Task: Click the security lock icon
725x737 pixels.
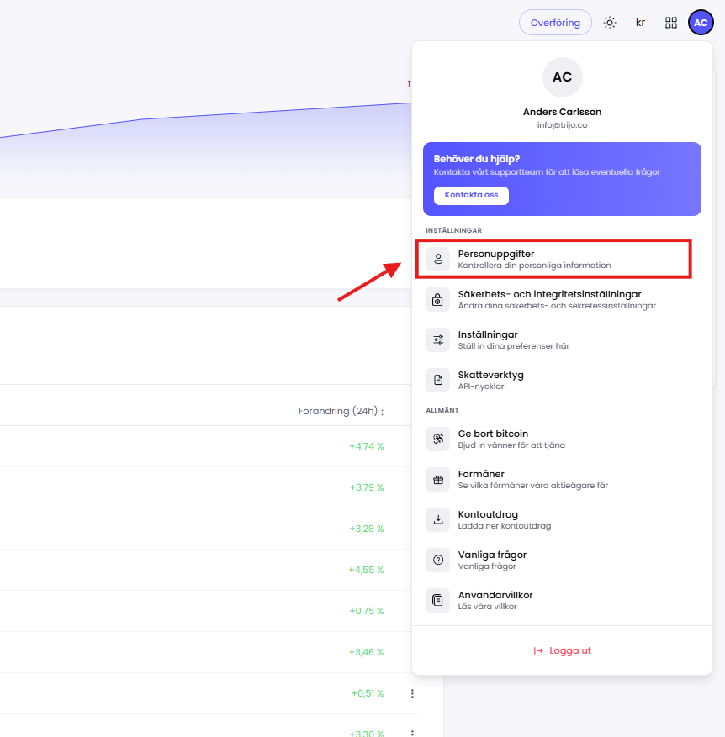Action: pyautogui.click(x=438, y=299)
